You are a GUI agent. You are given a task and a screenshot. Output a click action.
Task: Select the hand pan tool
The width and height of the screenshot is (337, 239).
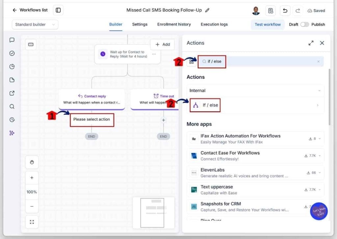coord(32,162)
